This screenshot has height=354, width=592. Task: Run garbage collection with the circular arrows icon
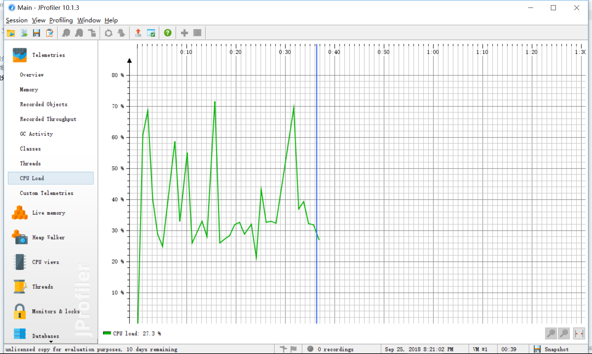pos(109,33)
